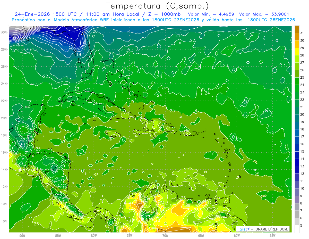Click the contour label 19 near Florida
Image resolution: width=309 pixels, height=239 pixels.
(79, 54)
